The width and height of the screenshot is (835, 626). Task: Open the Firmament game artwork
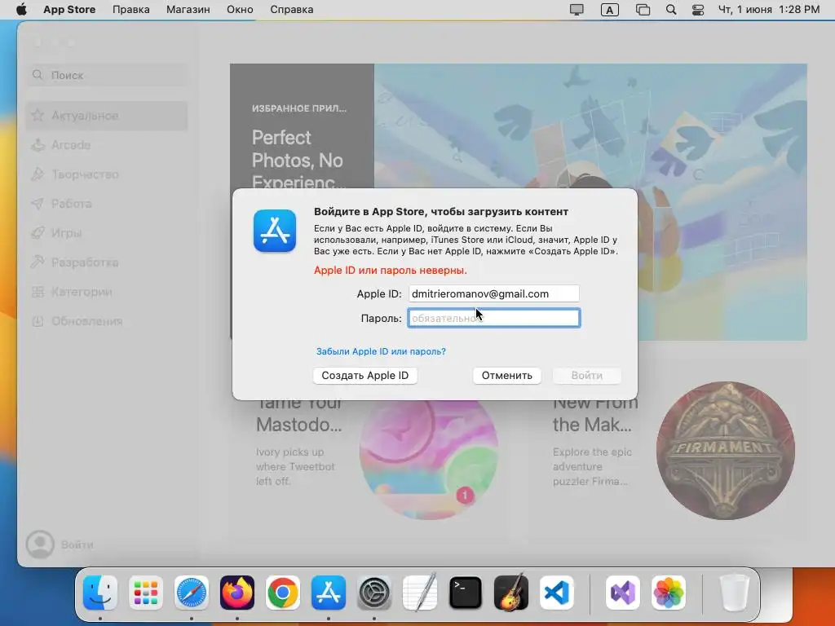point(725,451)
